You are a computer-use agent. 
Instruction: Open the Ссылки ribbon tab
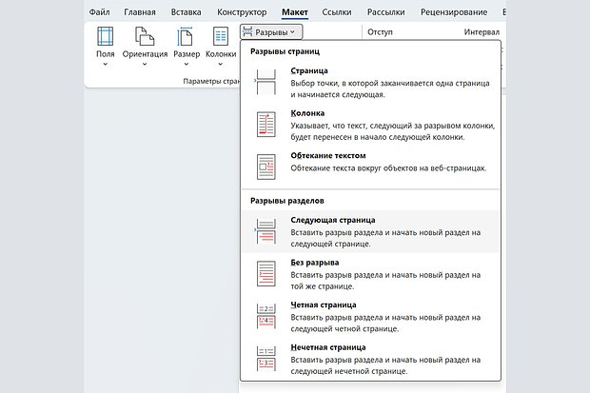pyautogui.click(x=337, y=12)
